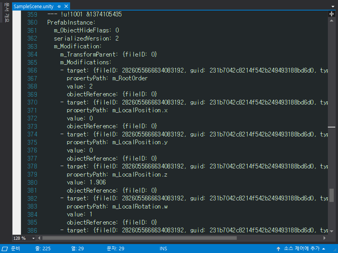Click 소스 제어에 추가 button
Image resolution: width=338 pixels, height=253 pixels.
(301, 249)
